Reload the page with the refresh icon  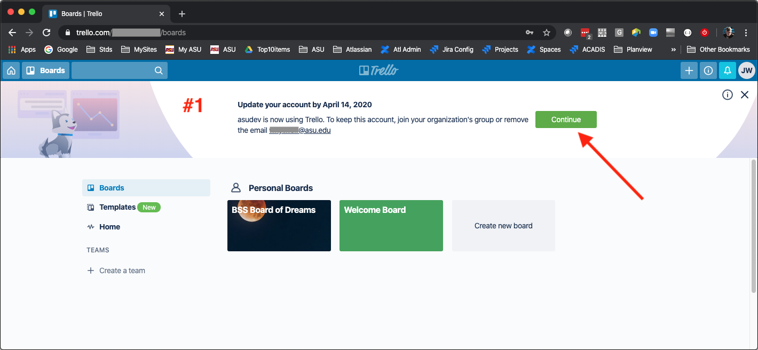click(46, 32)
